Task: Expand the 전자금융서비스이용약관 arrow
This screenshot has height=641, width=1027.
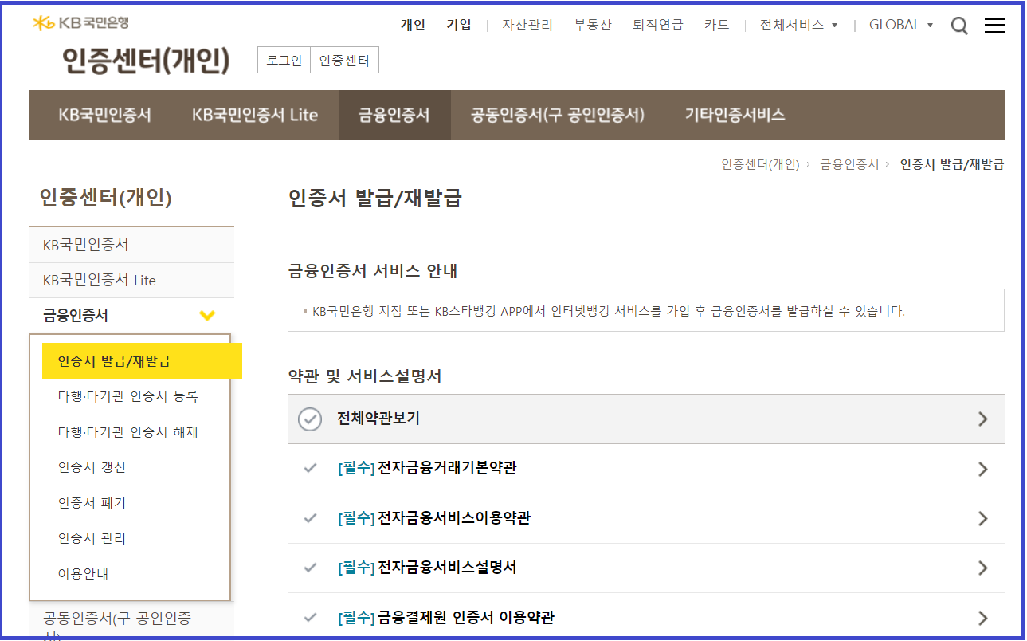Action: 982,518
